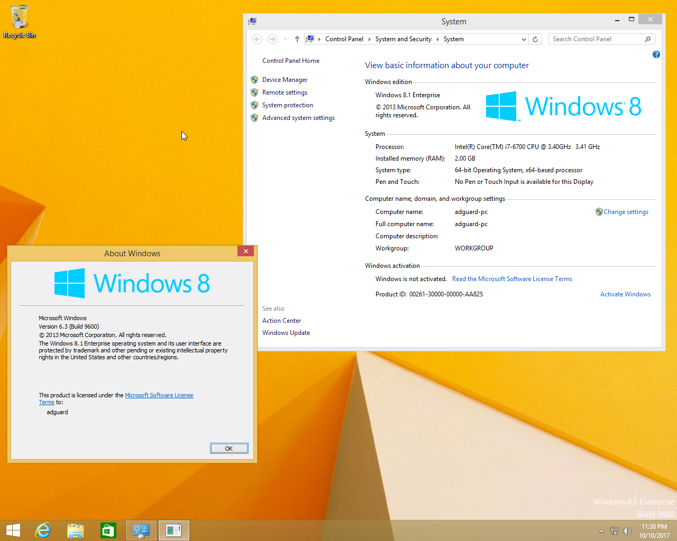Read the Microsoft Software License Terms link
Viewport: 677px width, 541px height.
click(x=512, y=279)
